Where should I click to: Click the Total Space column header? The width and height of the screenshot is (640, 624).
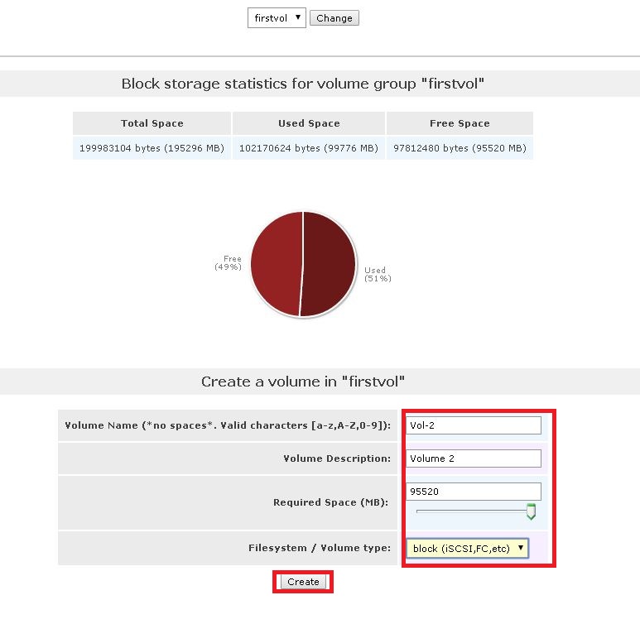pos(152,123)
